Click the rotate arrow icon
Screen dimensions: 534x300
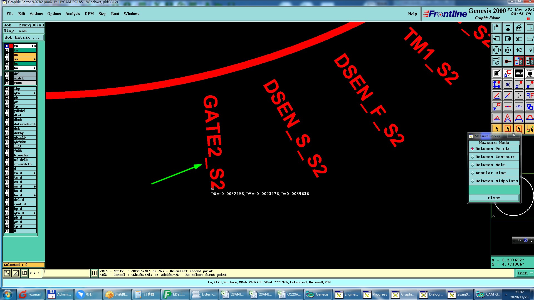pos(519,96)
